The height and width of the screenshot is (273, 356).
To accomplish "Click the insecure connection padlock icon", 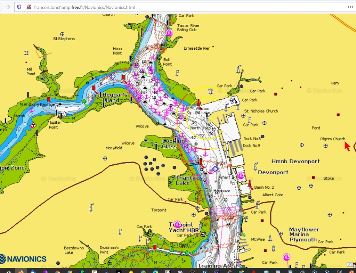I will coord(29,7).
